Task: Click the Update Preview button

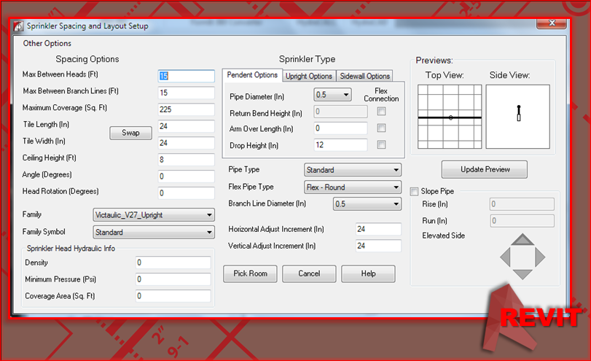Action: (x=485, y=170)
